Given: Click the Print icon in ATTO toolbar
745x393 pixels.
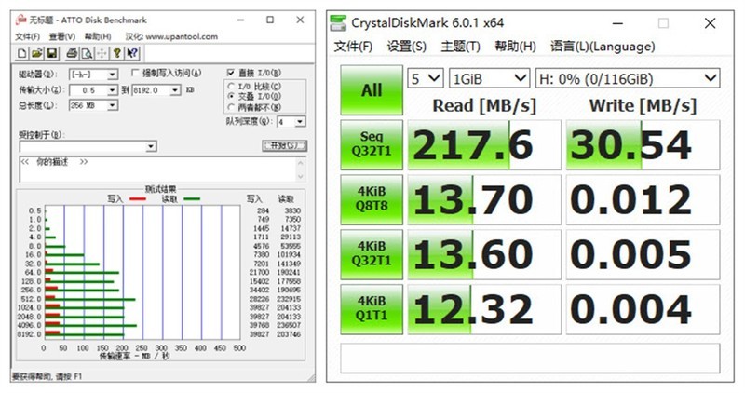Looking at the screenshot, I should tap(72, 53).
